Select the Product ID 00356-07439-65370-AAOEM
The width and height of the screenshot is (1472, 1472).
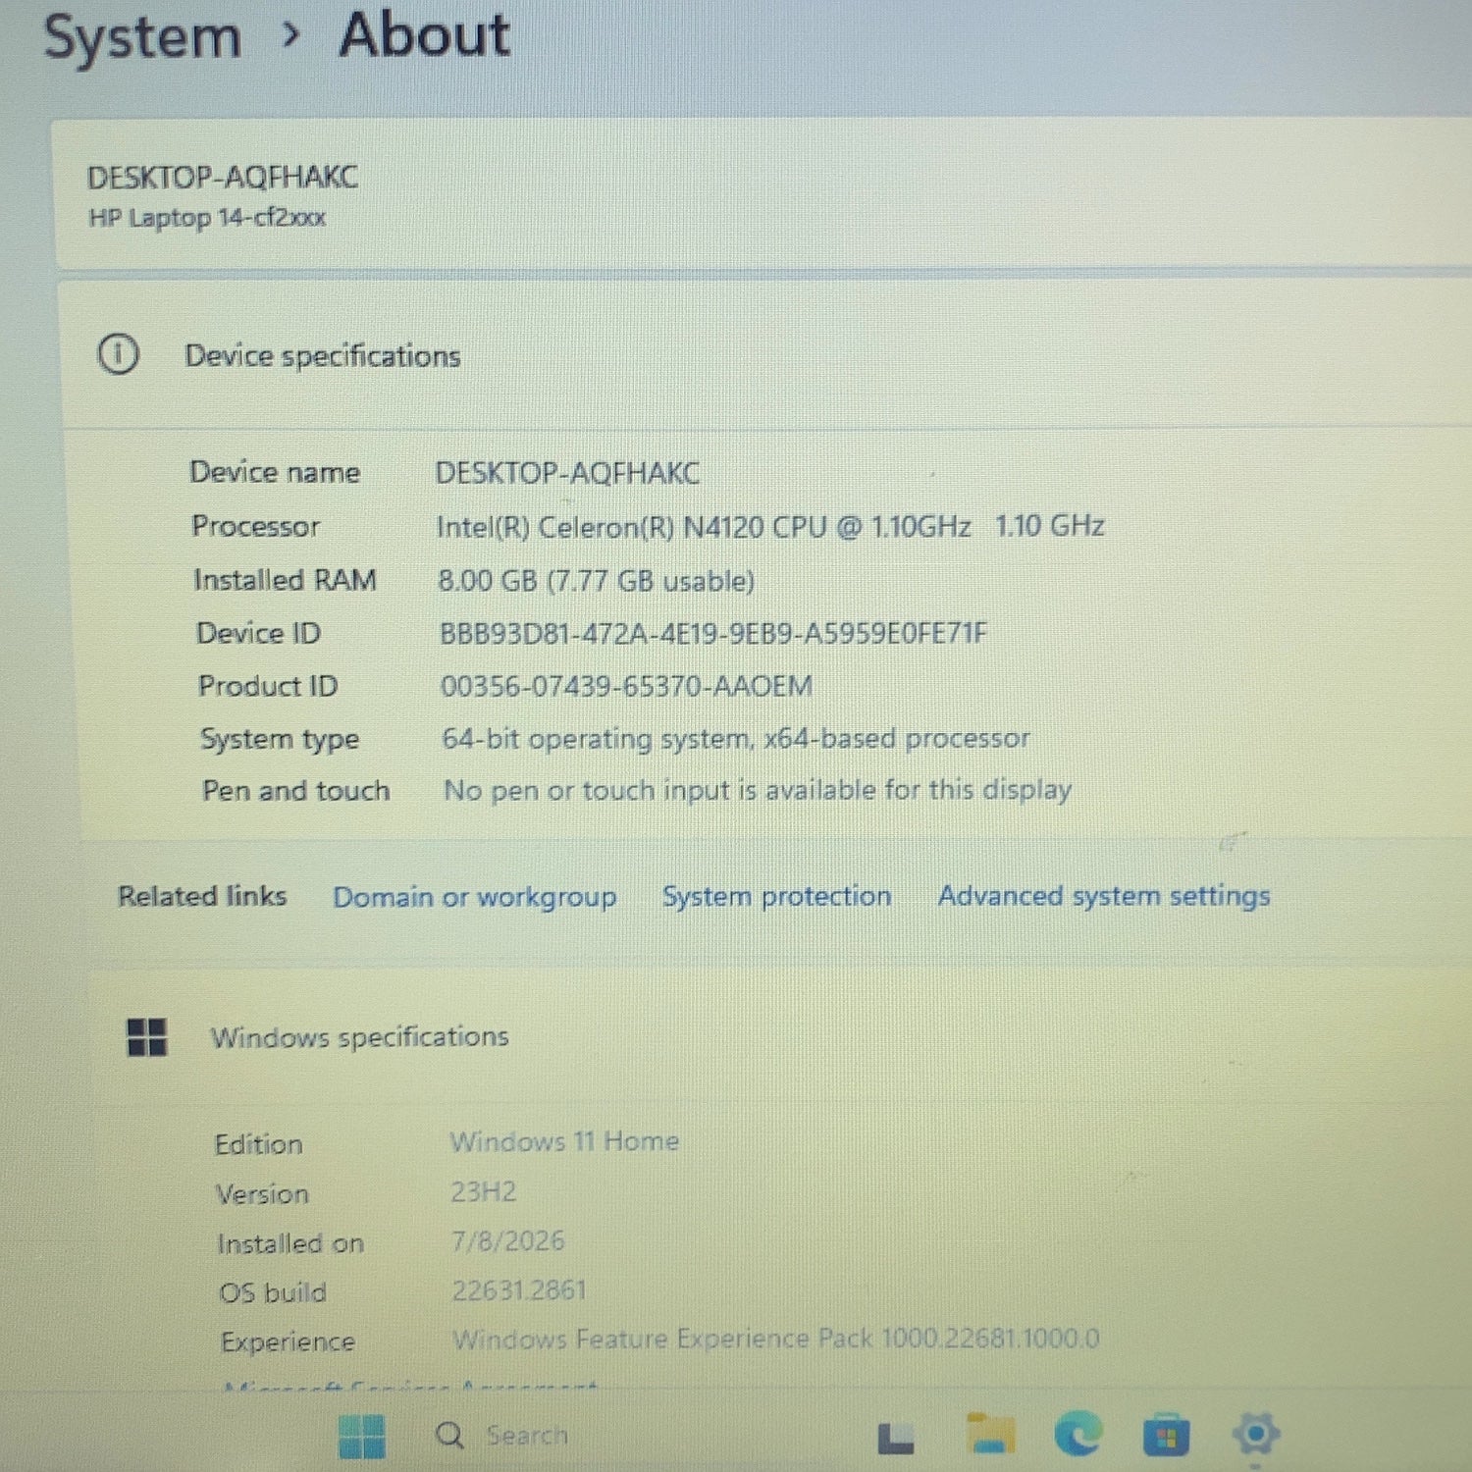626,686
